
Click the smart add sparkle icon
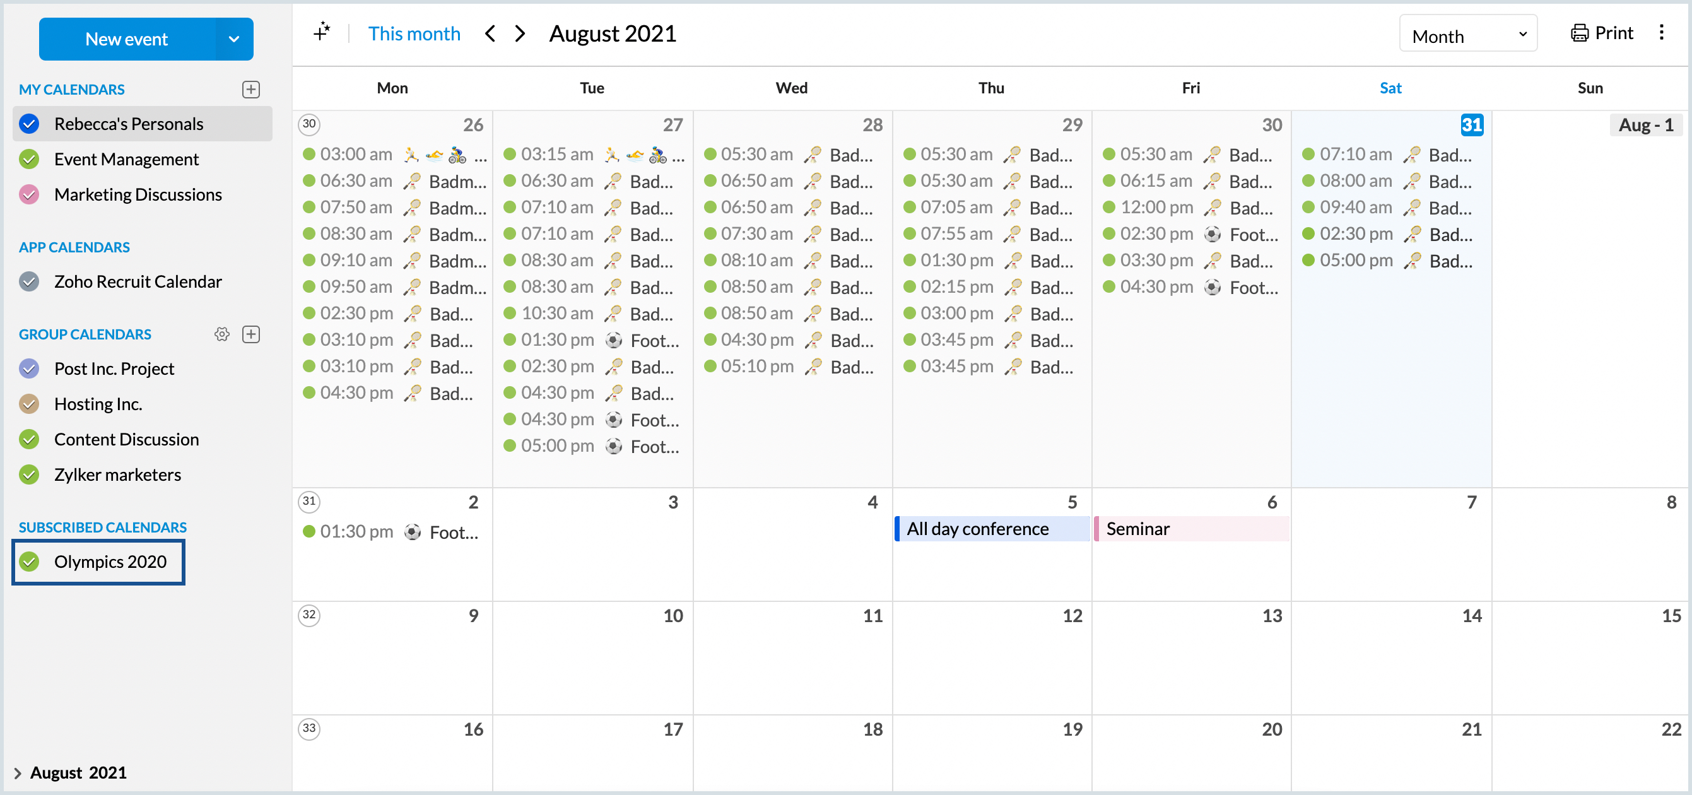(x=321, y=32)
